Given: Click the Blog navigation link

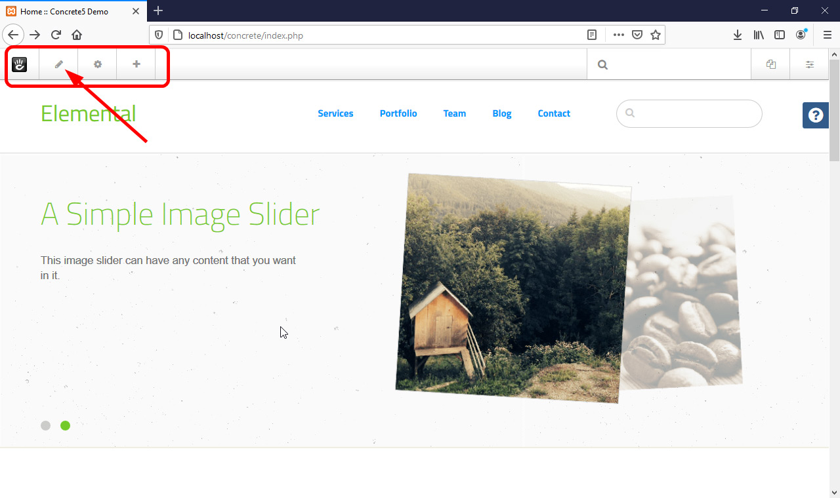Looking at the screenshot, I should point(501,113).
